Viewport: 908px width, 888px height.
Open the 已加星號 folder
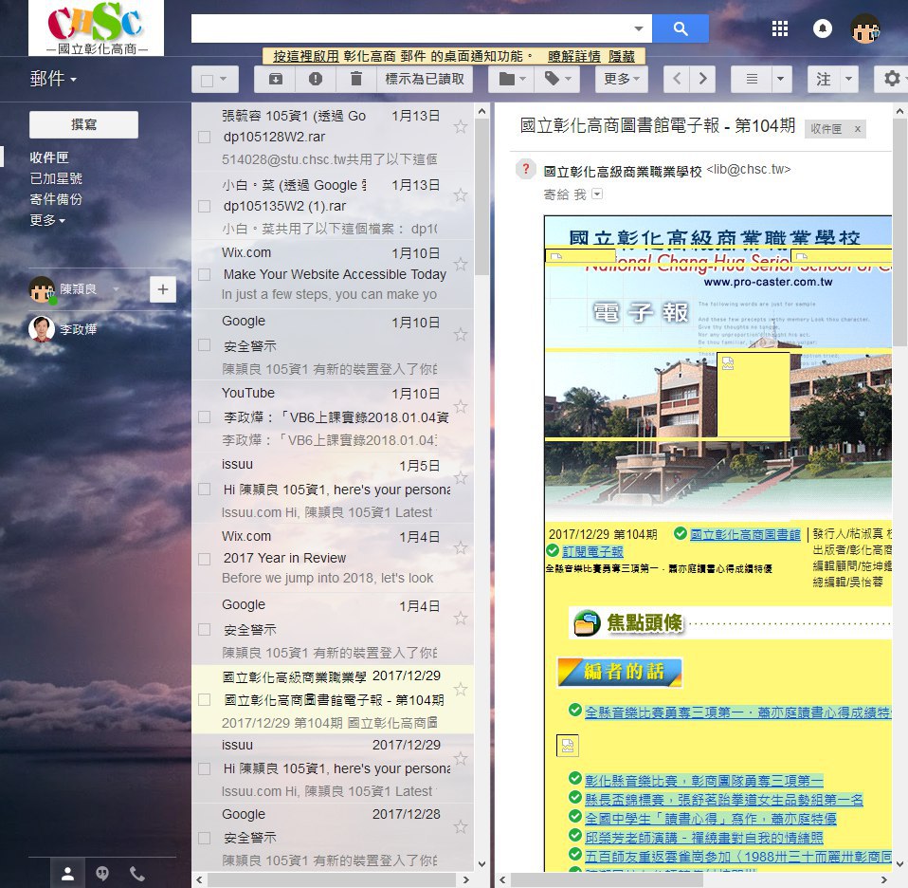point(56,178)
